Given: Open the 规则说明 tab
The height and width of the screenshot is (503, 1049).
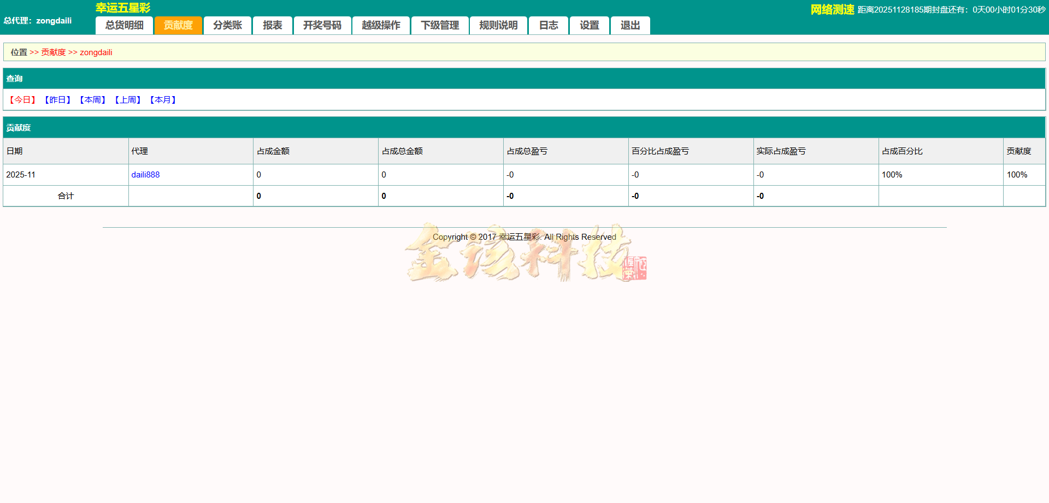Looking at the screenshot, I should 498,25.
